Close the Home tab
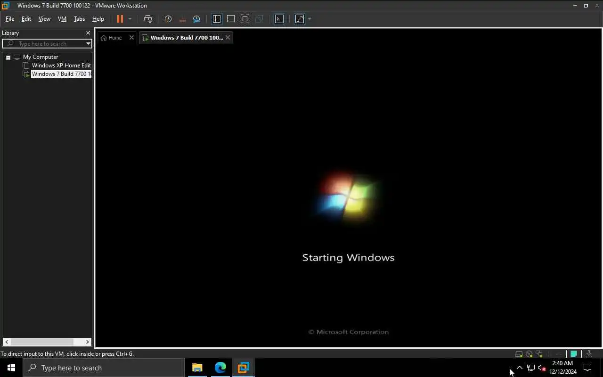 [x=131, y=38]
